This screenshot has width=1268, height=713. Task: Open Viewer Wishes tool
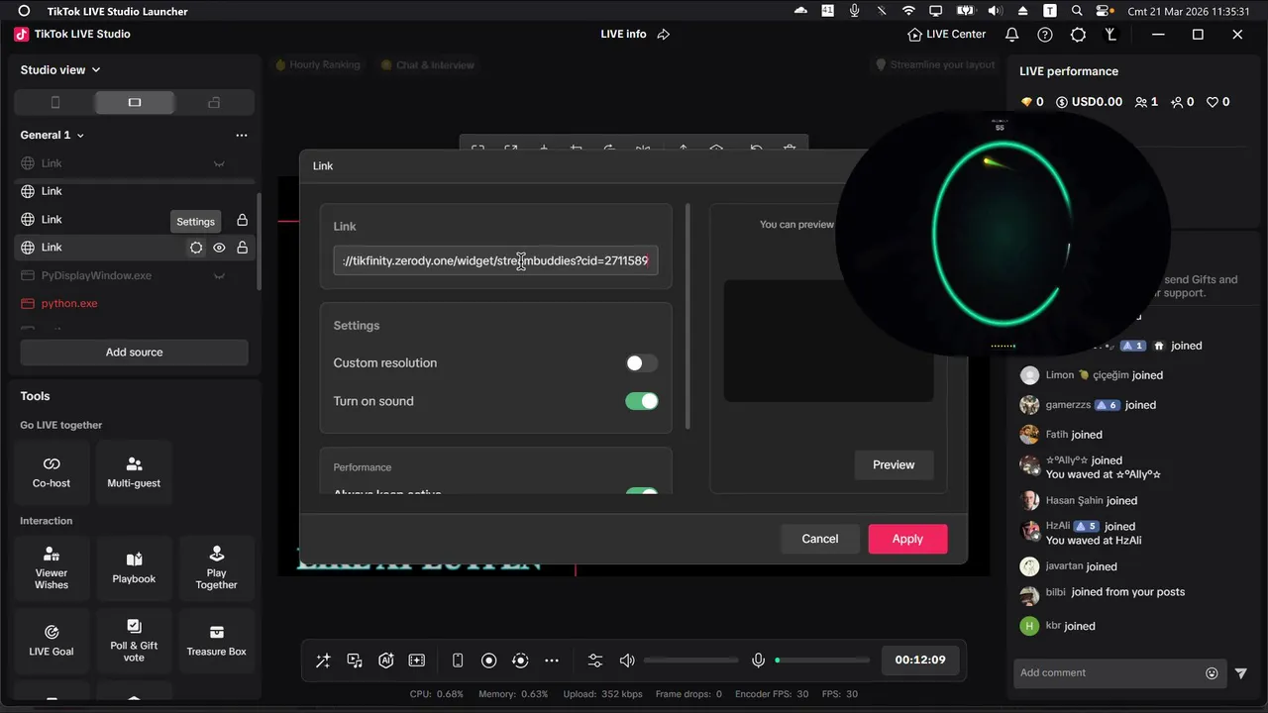52,568
